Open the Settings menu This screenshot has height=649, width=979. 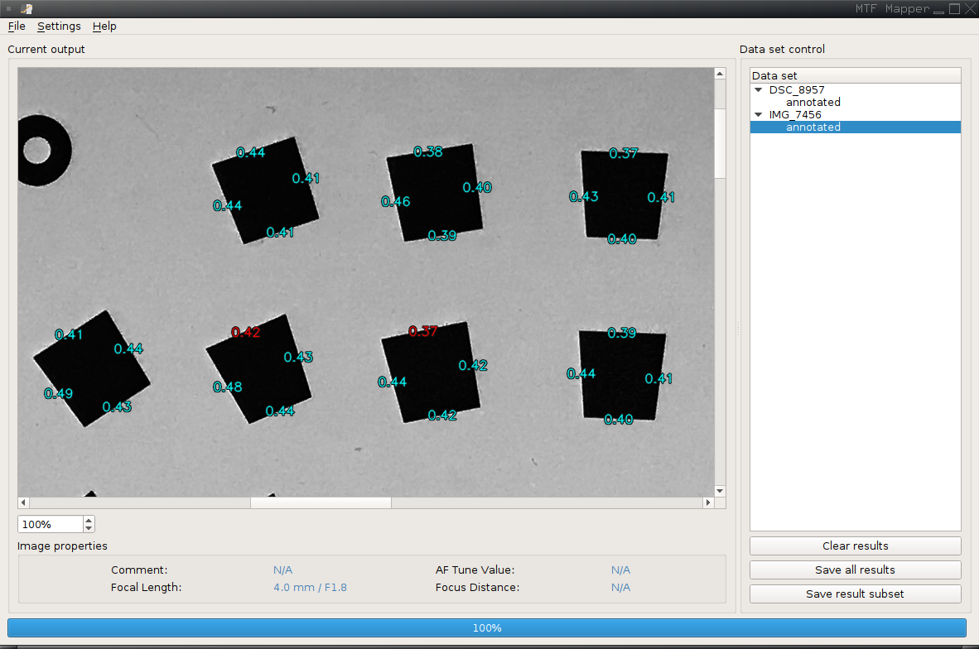[x=59, y=26]
